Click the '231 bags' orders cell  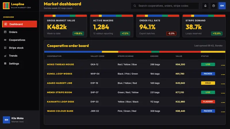click(x=155, y=92)
